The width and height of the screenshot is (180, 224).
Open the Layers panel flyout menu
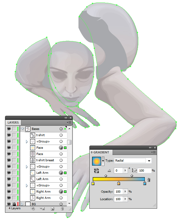pos(69,122)
